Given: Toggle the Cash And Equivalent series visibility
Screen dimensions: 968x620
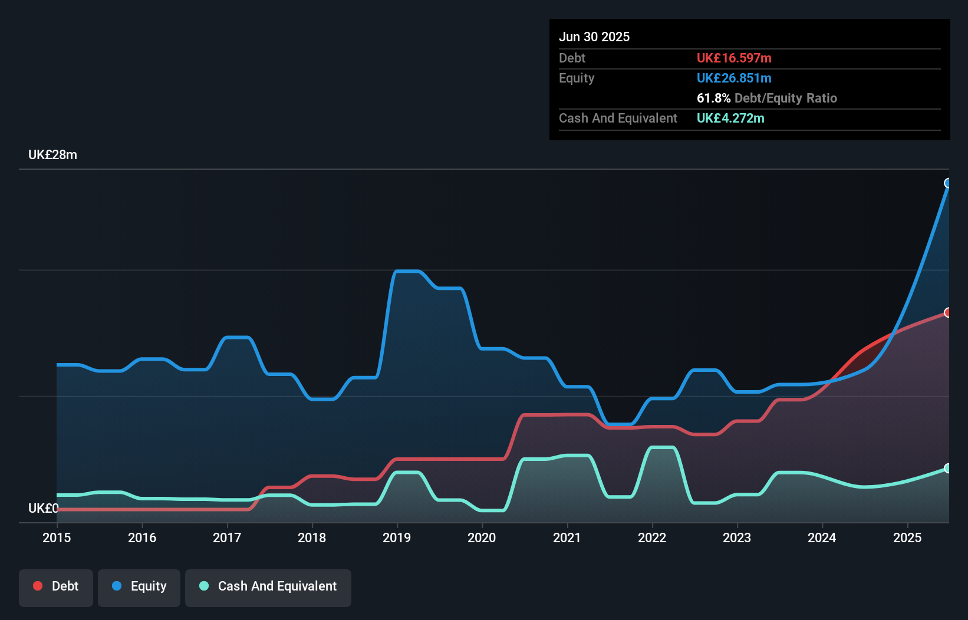Looking at the screenshot, I should tap(268, 586).
